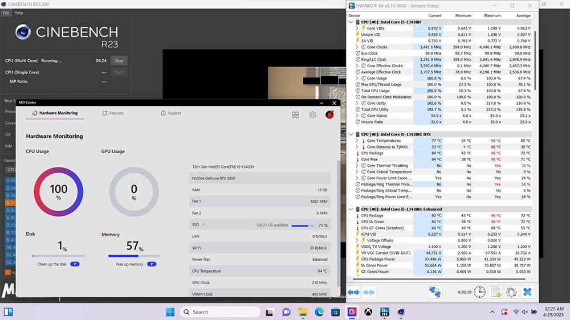Screen dimensions: 570x320
Task: Open MSI Center settings gear
Action: click(x=312, y=115)
